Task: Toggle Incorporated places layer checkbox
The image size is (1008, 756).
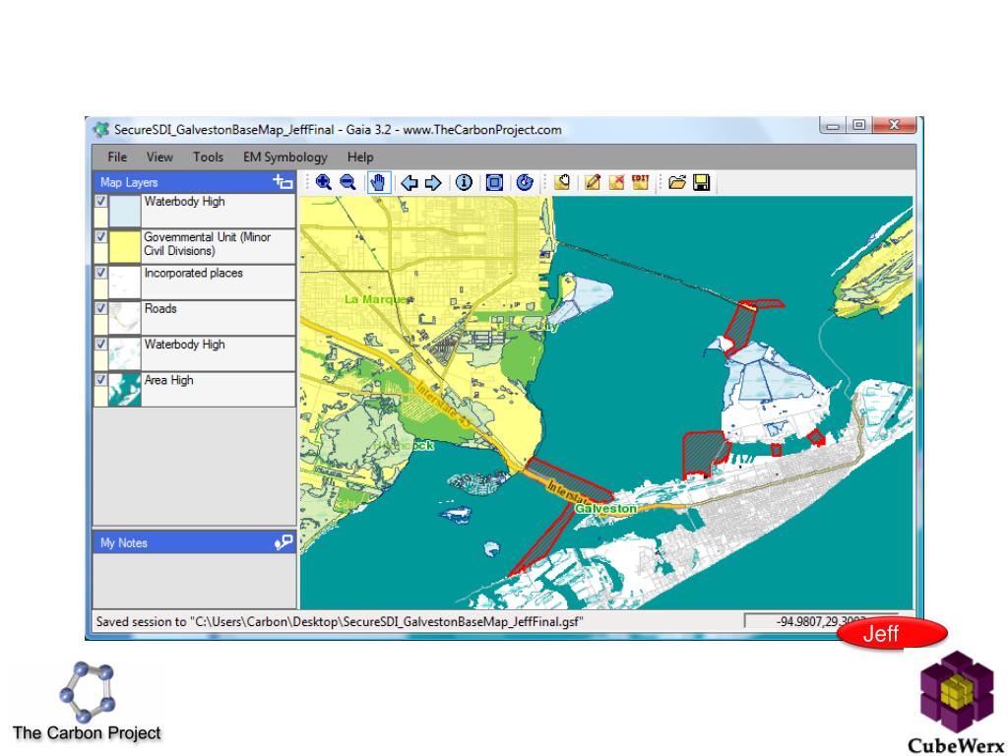Action: pyautogui.click(x=101, y=273)
